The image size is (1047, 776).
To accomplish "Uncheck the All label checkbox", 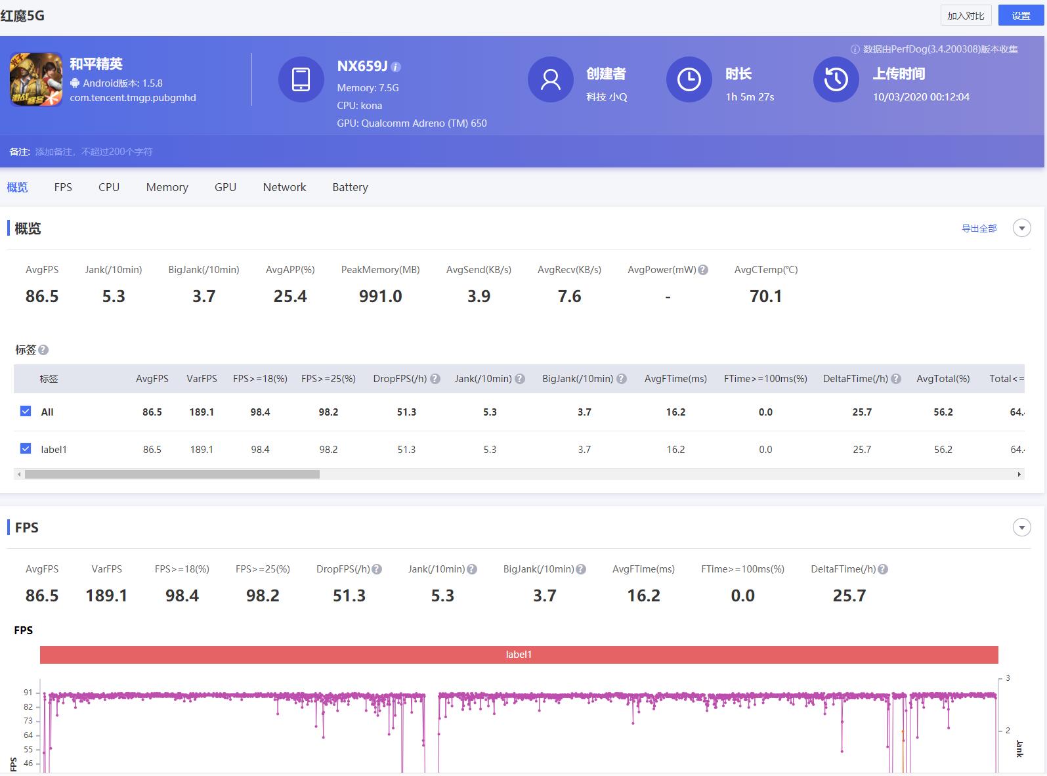I will (x=26, y=412).
